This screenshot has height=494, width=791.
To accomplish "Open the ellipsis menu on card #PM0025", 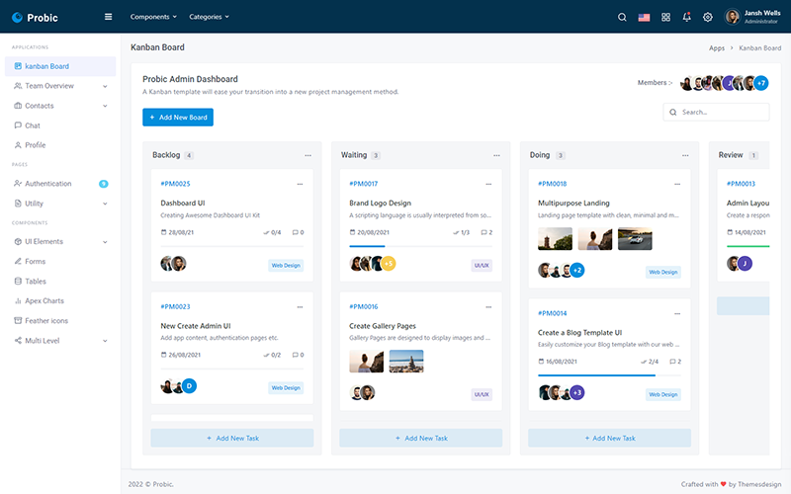I will pyautogui.click(x=300, y=184).
